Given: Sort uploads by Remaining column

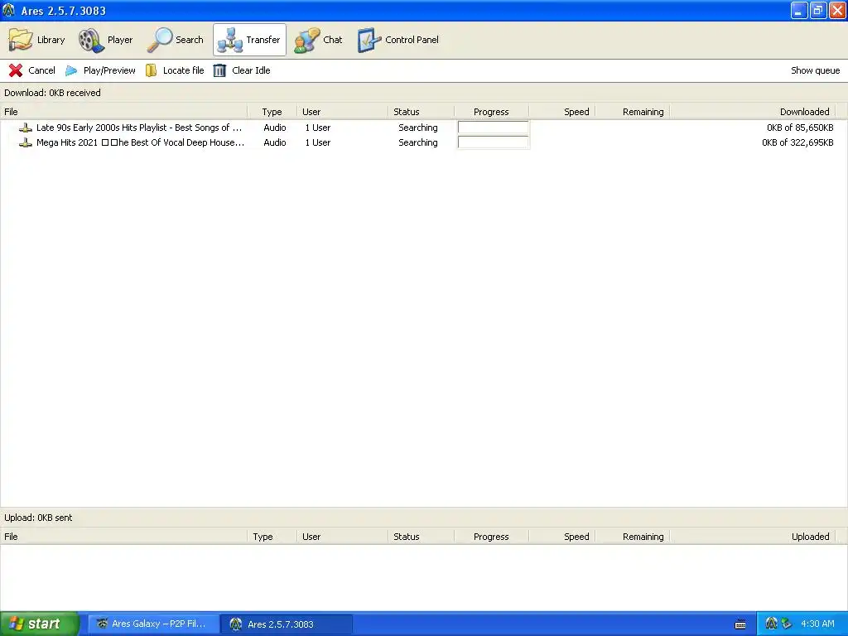Looking at the screenshot, I should point(633,537).
